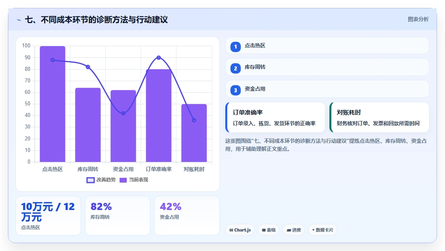Click the lightning icon beside the section title

tap(19, 20)
